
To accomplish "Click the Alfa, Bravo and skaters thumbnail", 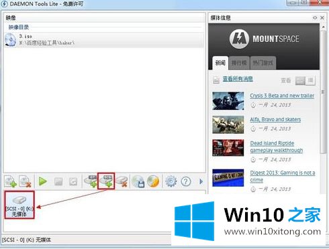I will coord(228,124).
